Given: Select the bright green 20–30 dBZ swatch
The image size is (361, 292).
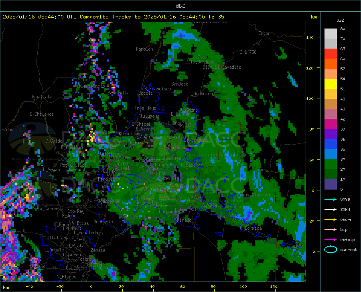Looking at the screenshot, I should click(x=331, y=164).
